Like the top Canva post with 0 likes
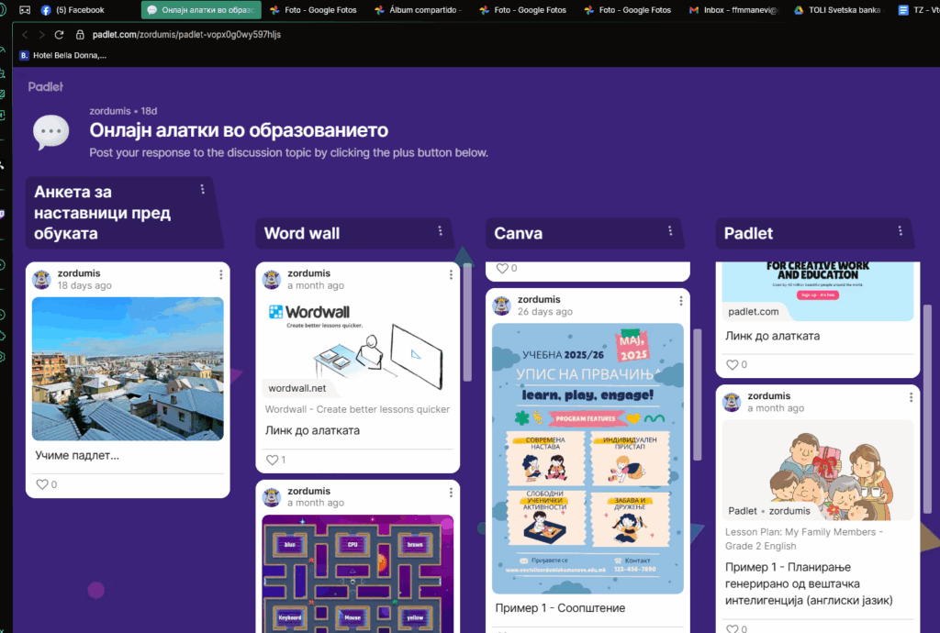Screen dimensions: 940x633 click(502, 268)
